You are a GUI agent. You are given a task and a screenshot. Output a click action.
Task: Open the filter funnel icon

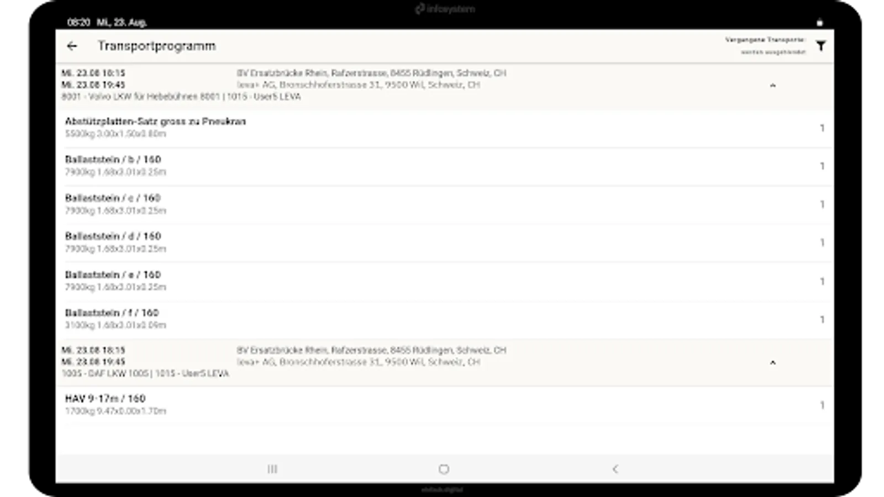tap(821, 46)
